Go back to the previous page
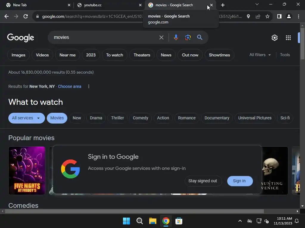305x228 pixels. 7,17
